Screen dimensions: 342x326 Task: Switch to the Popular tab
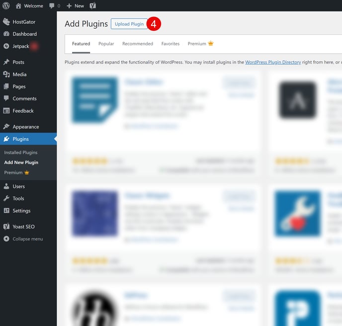pos(106,44)
